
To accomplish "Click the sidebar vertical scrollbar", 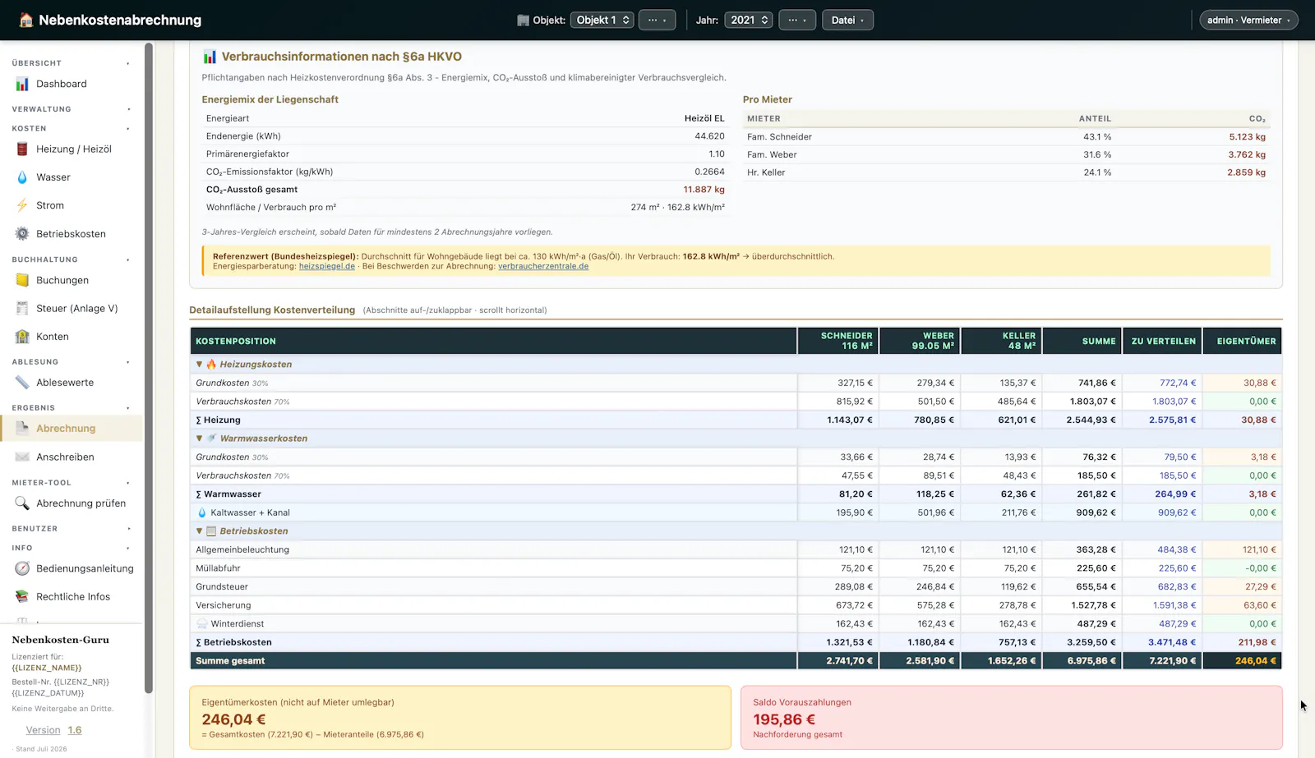I will 149,368.
